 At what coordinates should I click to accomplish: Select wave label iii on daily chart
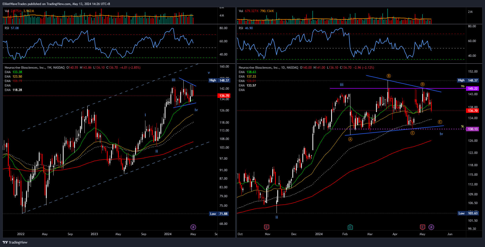(341, 85)
